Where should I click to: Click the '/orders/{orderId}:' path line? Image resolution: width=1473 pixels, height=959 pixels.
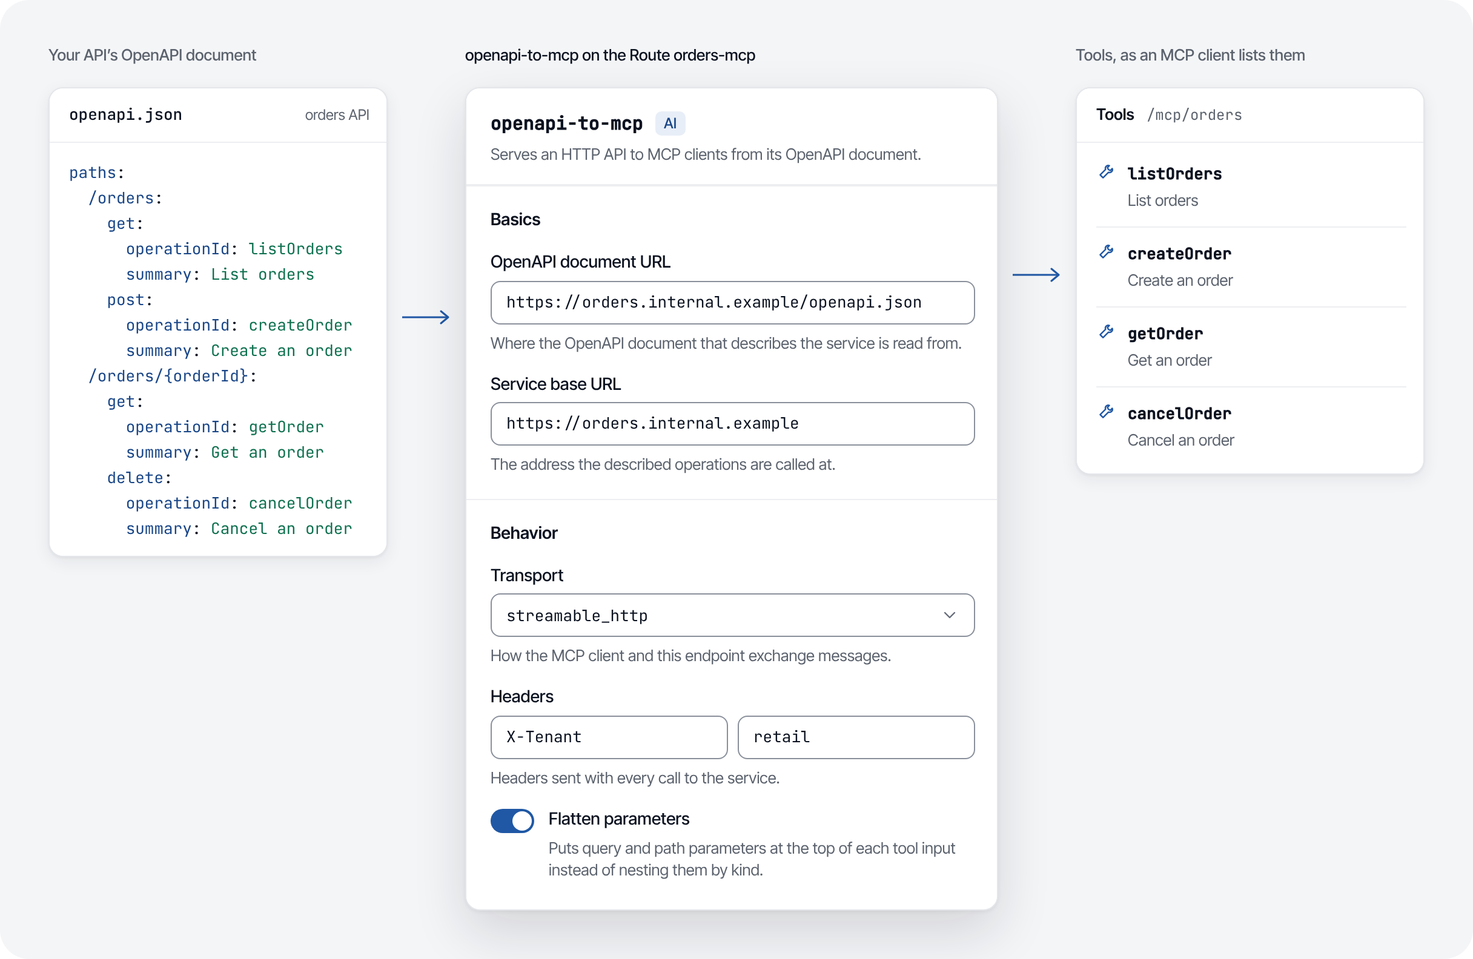pos(173,375)
